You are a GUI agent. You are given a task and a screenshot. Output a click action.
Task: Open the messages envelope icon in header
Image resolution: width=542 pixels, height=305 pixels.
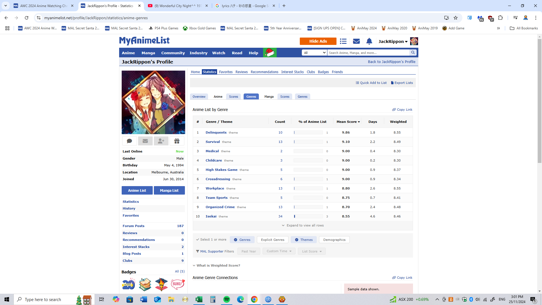[x=356, y=41]
